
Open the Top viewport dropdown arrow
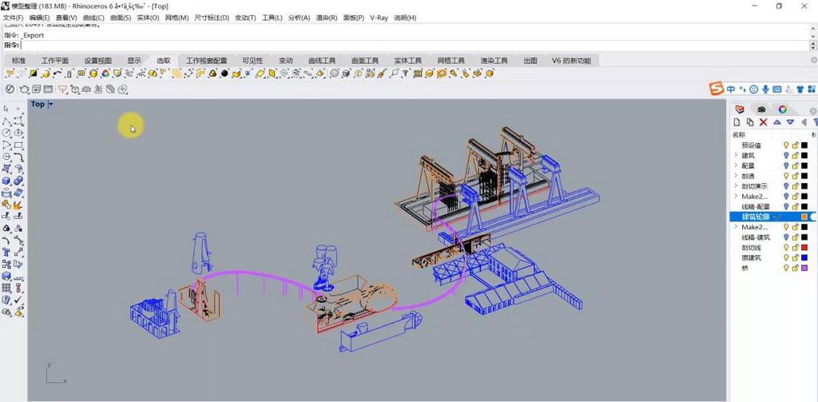click(x=51, y=104)
